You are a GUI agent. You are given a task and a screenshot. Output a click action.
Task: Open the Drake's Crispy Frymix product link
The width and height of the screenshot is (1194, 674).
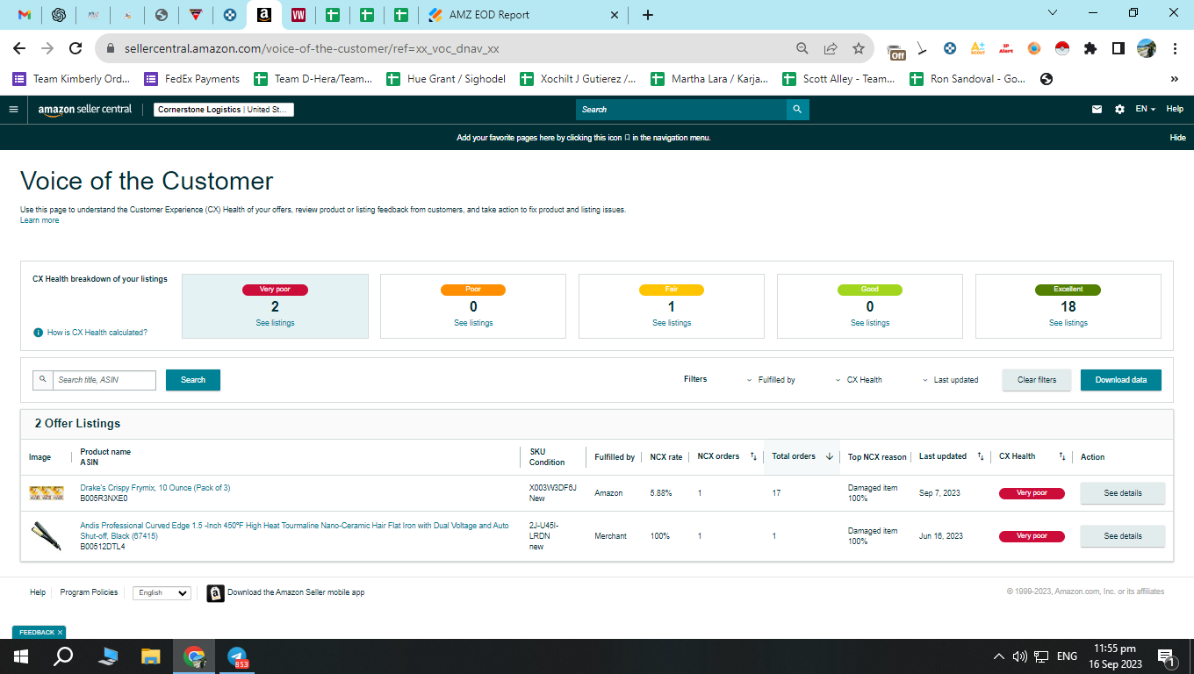point(155,488)
